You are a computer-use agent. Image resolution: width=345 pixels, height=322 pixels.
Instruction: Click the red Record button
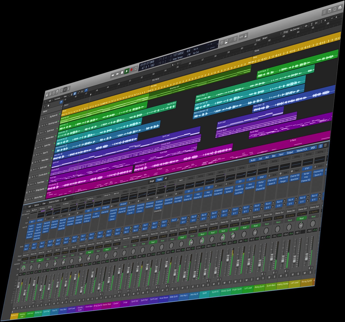click(131, 70)
